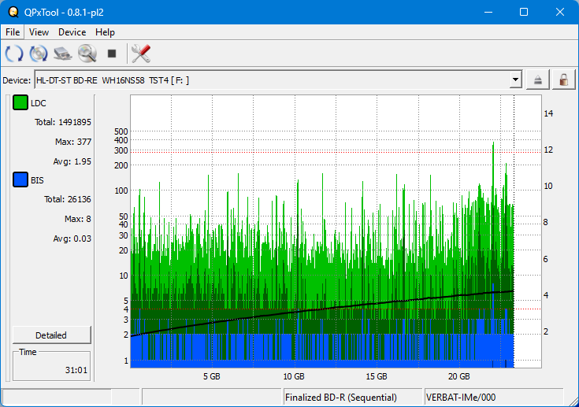Click the QPxTool app icon in title bar
Viewport: 579px width, 407px height.
click(13, 12)
